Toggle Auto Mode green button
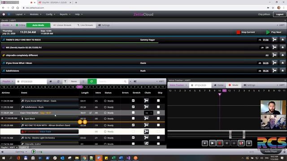The width and height of the screenshot is (287, 161). (x=38, y=25)
